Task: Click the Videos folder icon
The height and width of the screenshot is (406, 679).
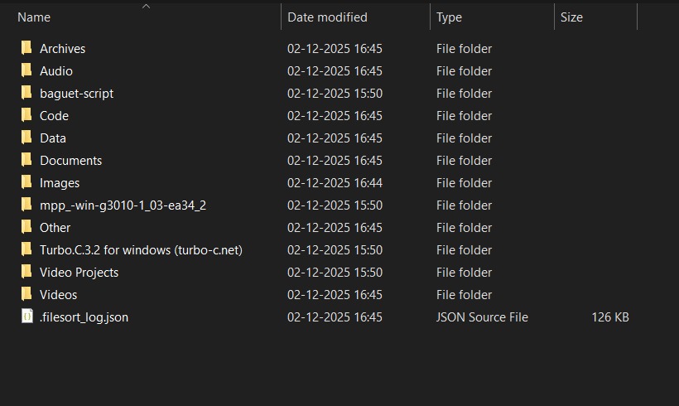Action: pyautogui.click(x=26, y=295)
